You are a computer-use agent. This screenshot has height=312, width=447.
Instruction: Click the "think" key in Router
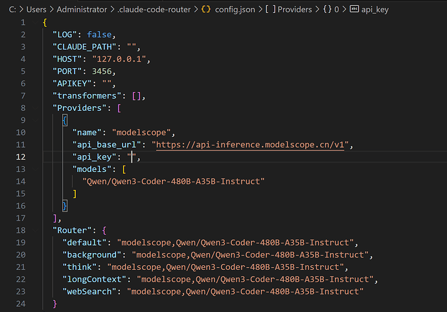click(80, 267)
